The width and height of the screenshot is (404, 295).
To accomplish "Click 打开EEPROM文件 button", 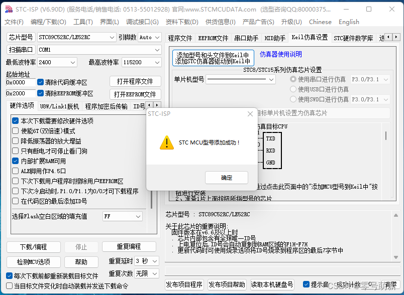I will point(135,94).
